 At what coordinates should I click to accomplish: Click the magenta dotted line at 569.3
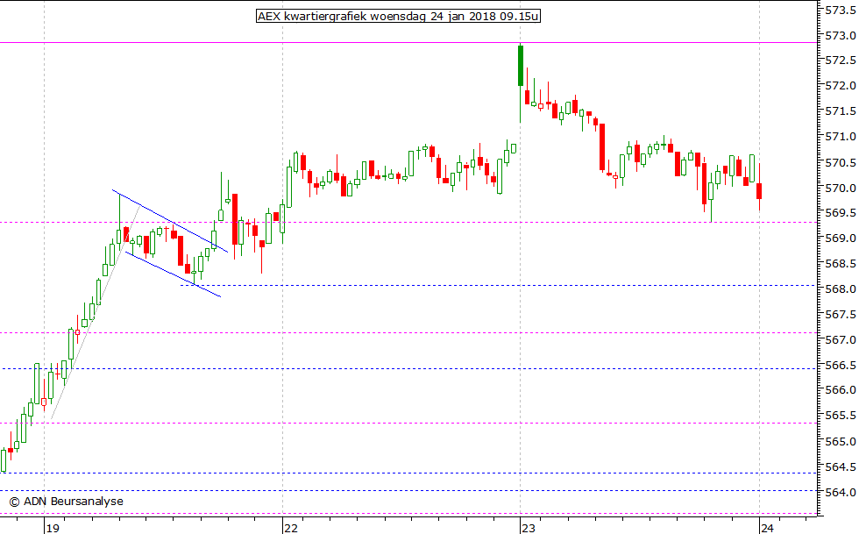408,222
